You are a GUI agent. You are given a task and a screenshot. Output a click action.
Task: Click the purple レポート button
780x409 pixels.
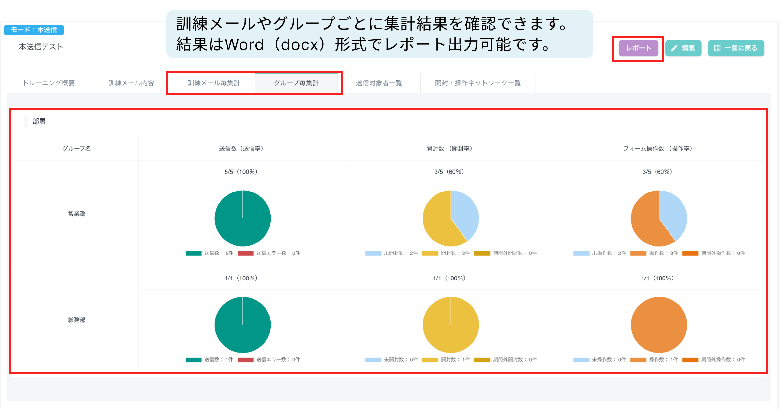pyautogui.click(x=638, y=48)
